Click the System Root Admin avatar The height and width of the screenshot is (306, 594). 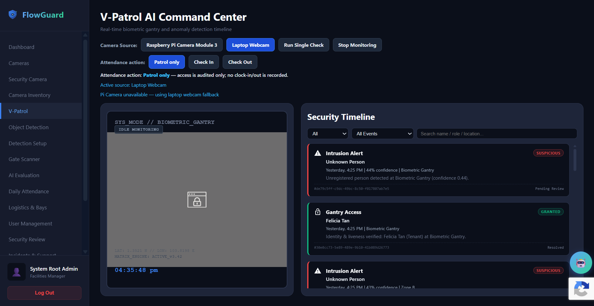coord(17,272)
